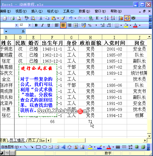Toggle Italic formatting
The height and width of the screenshot is (156, 153).
click(43, 25)
